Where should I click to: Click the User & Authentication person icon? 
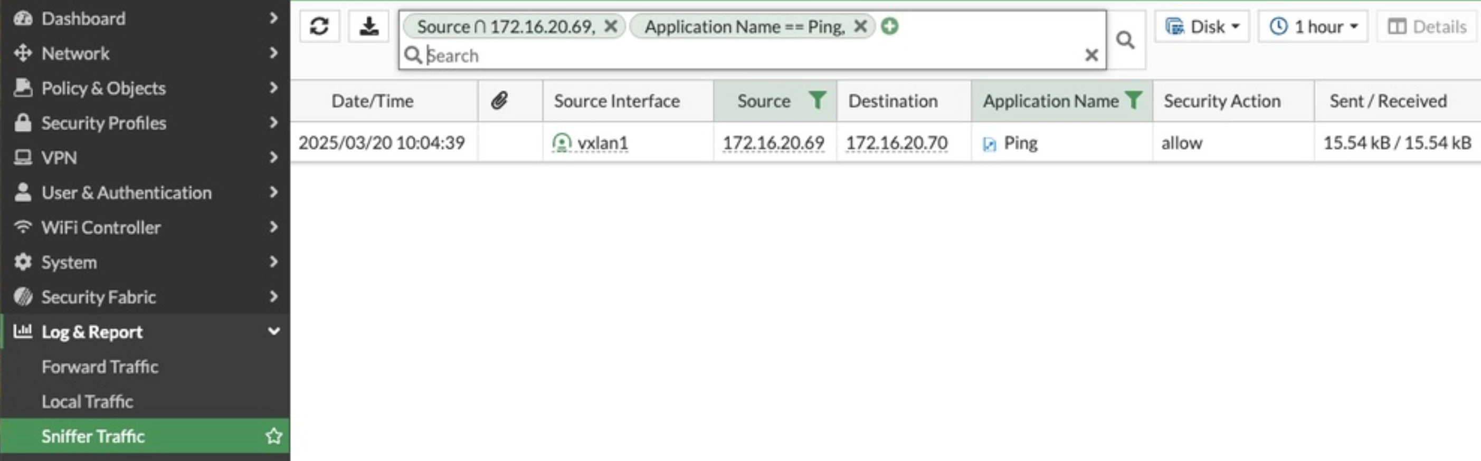pyautogui.click(x=23, y=192)
